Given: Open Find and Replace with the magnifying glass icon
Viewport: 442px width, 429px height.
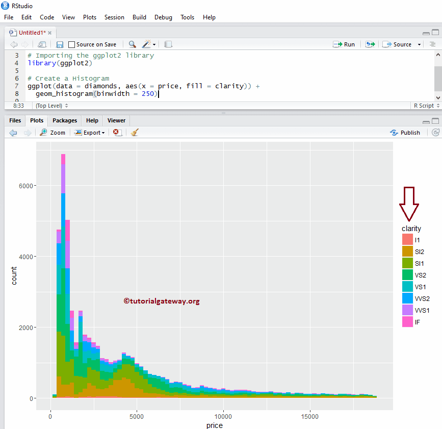Looking at the screenshot, I should tap(132, 44).
